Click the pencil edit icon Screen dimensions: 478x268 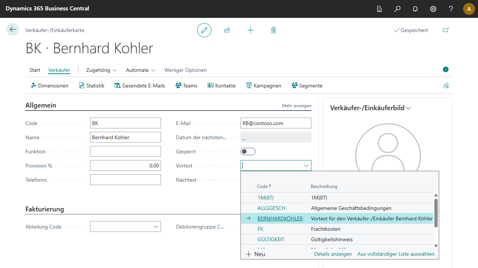204,30
